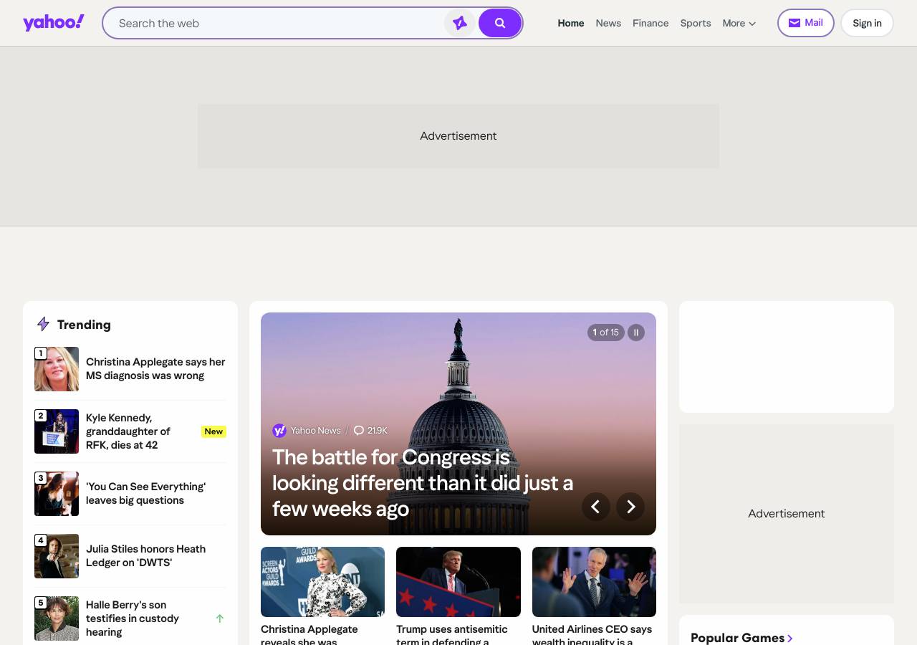The image size is (917, 645).
Task: Open Julia Stiles honors Heath Ledger story
Action: tap(145, 556)
